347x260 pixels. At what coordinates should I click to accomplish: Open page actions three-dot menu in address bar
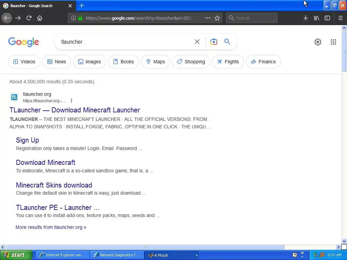[x=208, y=18]
